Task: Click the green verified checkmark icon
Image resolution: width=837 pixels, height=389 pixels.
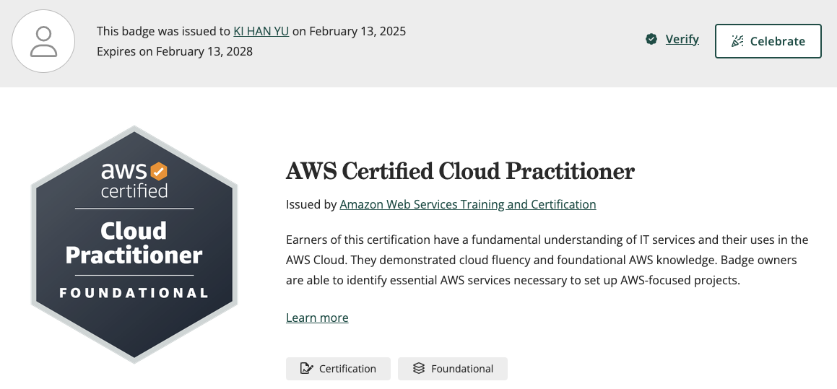Action: tap(651, 39)
